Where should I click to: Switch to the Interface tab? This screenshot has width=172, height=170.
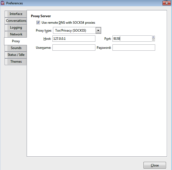16,14
